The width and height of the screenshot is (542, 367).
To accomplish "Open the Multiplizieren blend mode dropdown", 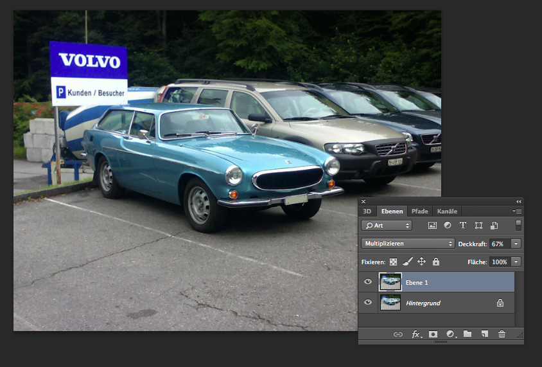I will (408, 244).
